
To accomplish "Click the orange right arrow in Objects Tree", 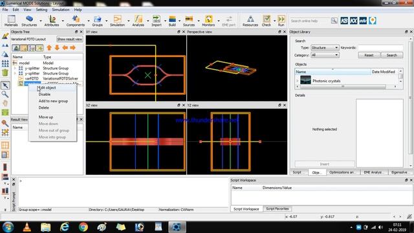I will (73, 48).
